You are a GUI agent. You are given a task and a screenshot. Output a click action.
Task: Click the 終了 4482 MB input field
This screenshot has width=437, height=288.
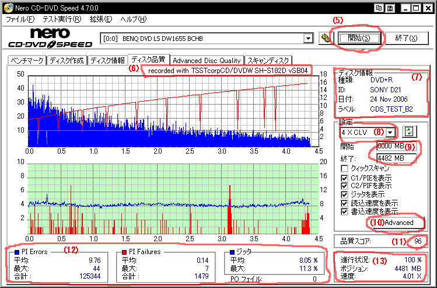point(396,158)
